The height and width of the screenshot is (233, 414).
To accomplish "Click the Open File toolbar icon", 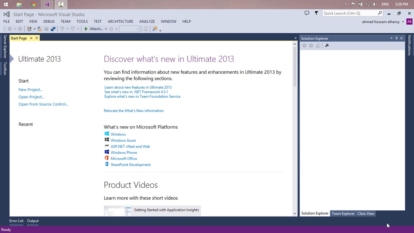I will pyautogui.click(x=39, y=29).
